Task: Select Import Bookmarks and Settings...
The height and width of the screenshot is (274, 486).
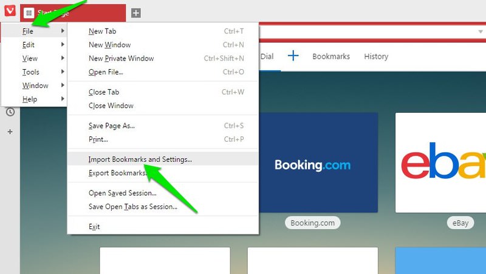Action: [163, 159]
